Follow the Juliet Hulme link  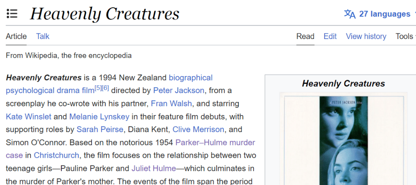[153, 168]
